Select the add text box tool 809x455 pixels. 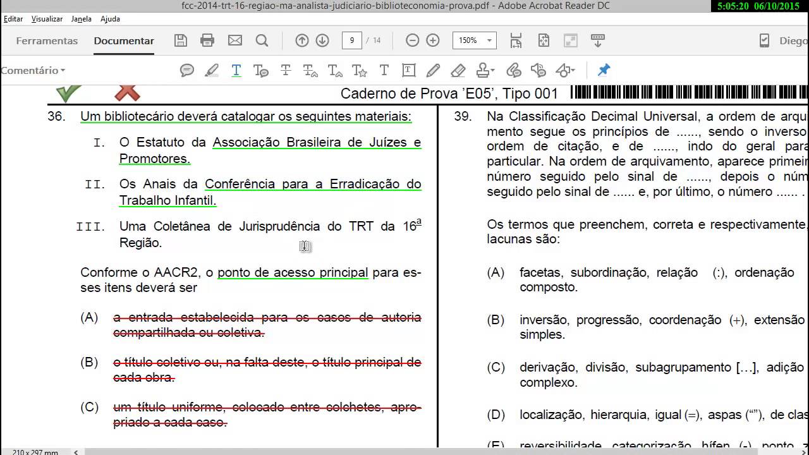point(409,70)
